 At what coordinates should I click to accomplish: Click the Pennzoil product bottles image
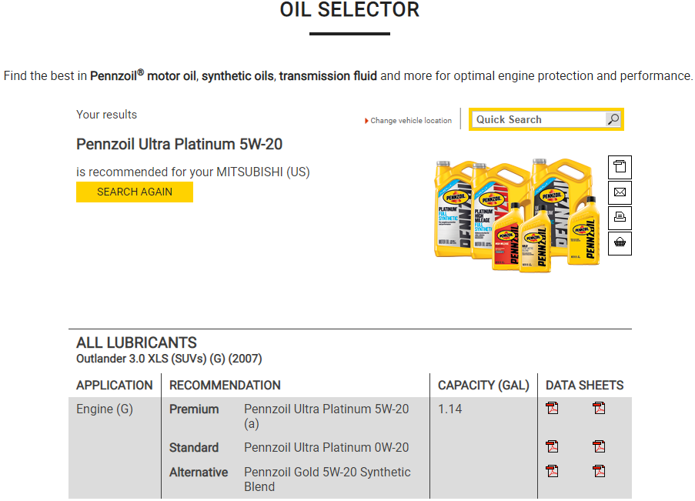click(517, 215)
